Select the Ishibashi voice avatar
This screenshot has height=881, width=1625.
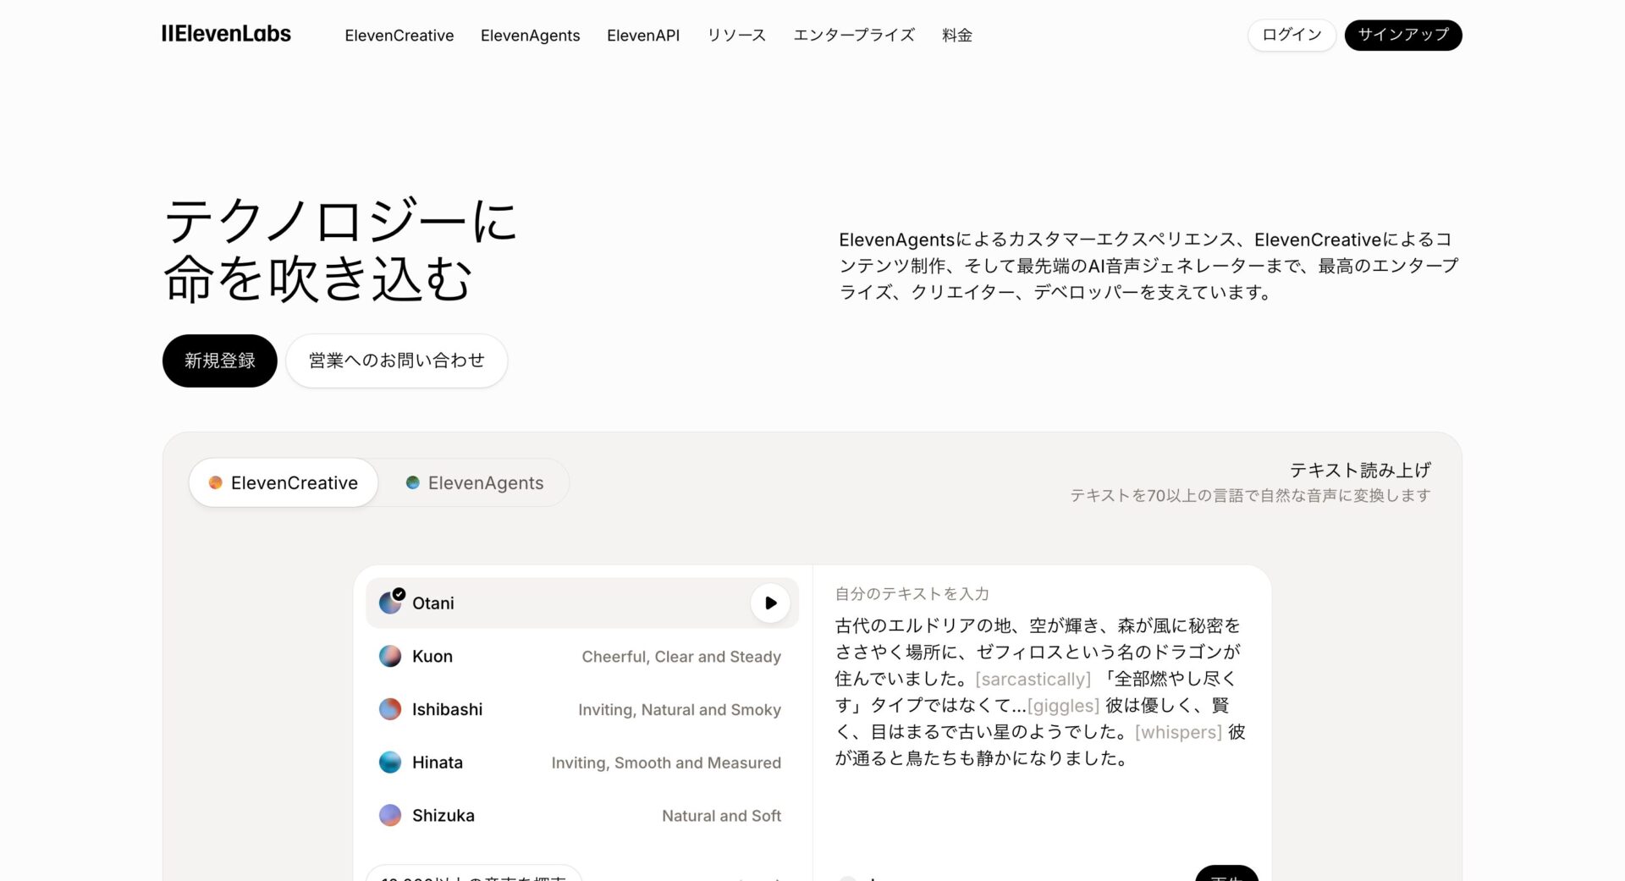pos(389,709)
